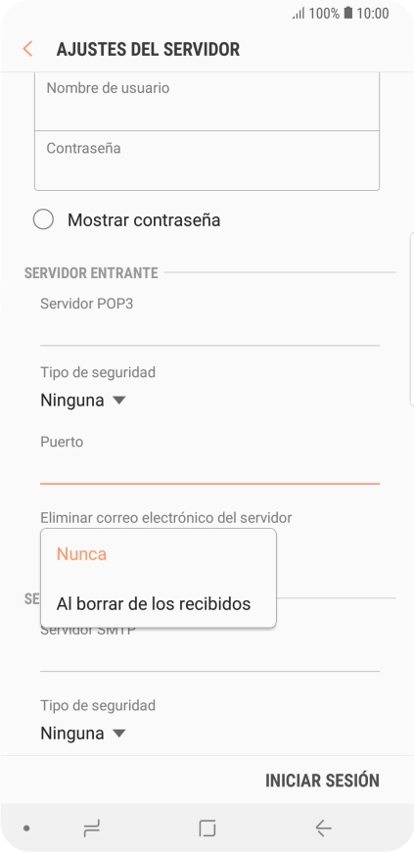The width and height of the screenshot is (414, 852).
Task: Check the battery icon in status bar
Action: [347, 13]
